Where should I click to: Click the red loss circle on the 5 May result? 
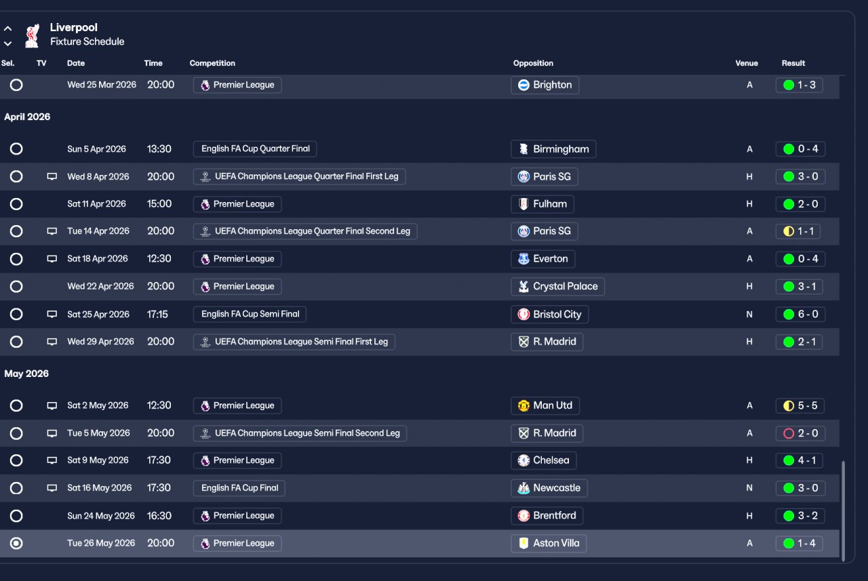click(789, 433)
